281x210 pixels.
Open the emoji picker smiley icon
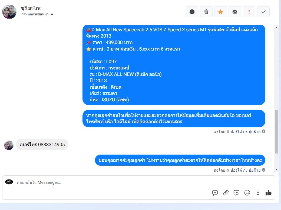pos(247,193)
